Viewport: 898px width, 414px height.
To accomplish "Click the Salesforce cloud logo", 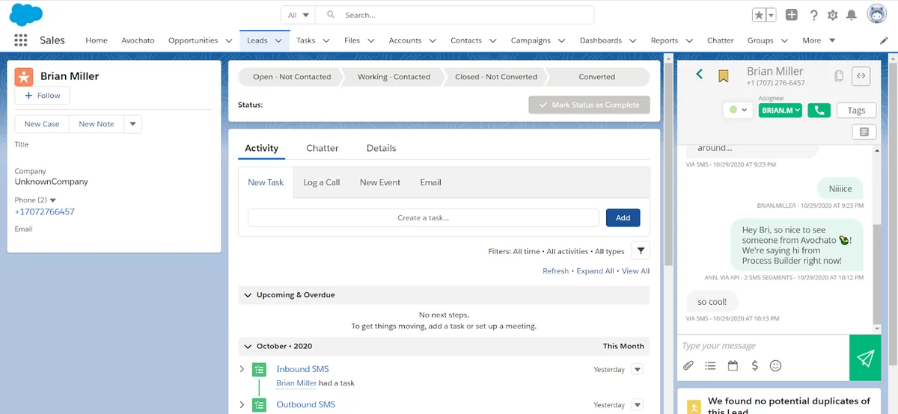I will [26, 14].
